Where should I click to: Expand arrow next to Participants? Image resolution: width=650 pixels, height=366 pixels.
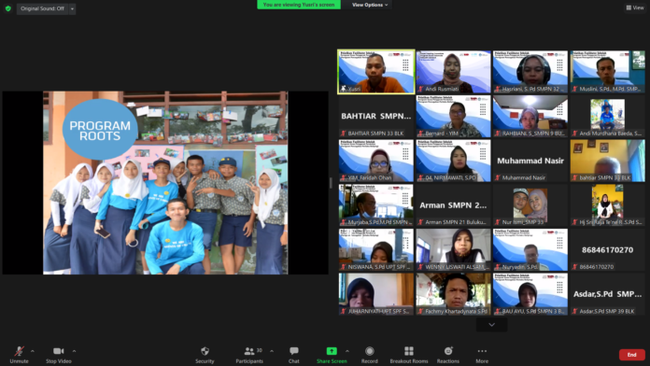click(272, 351)
